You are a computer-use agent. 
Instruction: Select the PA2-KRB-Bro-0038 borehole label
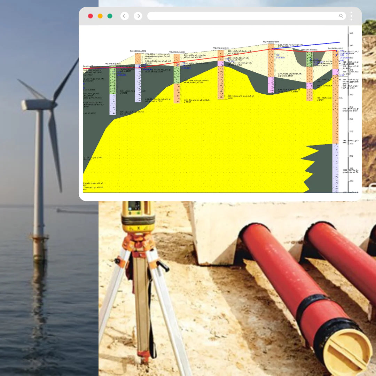[177, 52]
